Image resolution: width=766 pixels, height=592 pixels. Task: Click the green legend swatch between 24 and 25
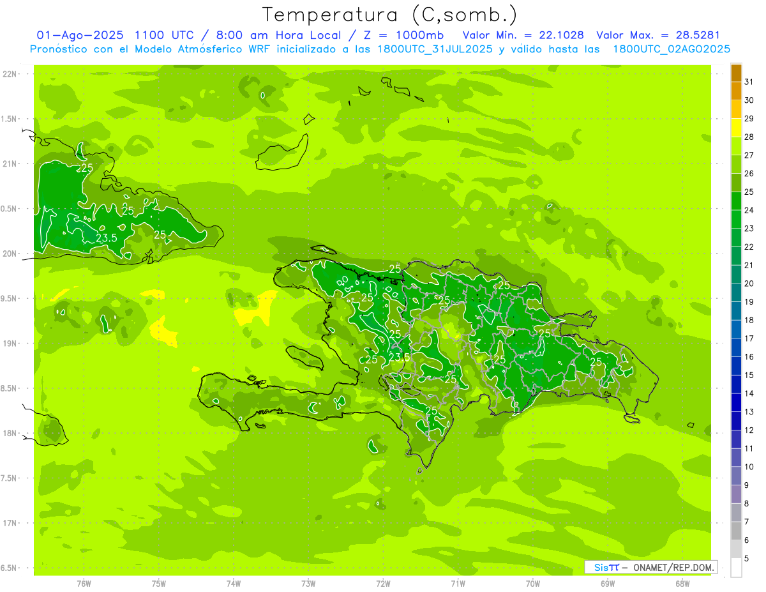(736, 201)
